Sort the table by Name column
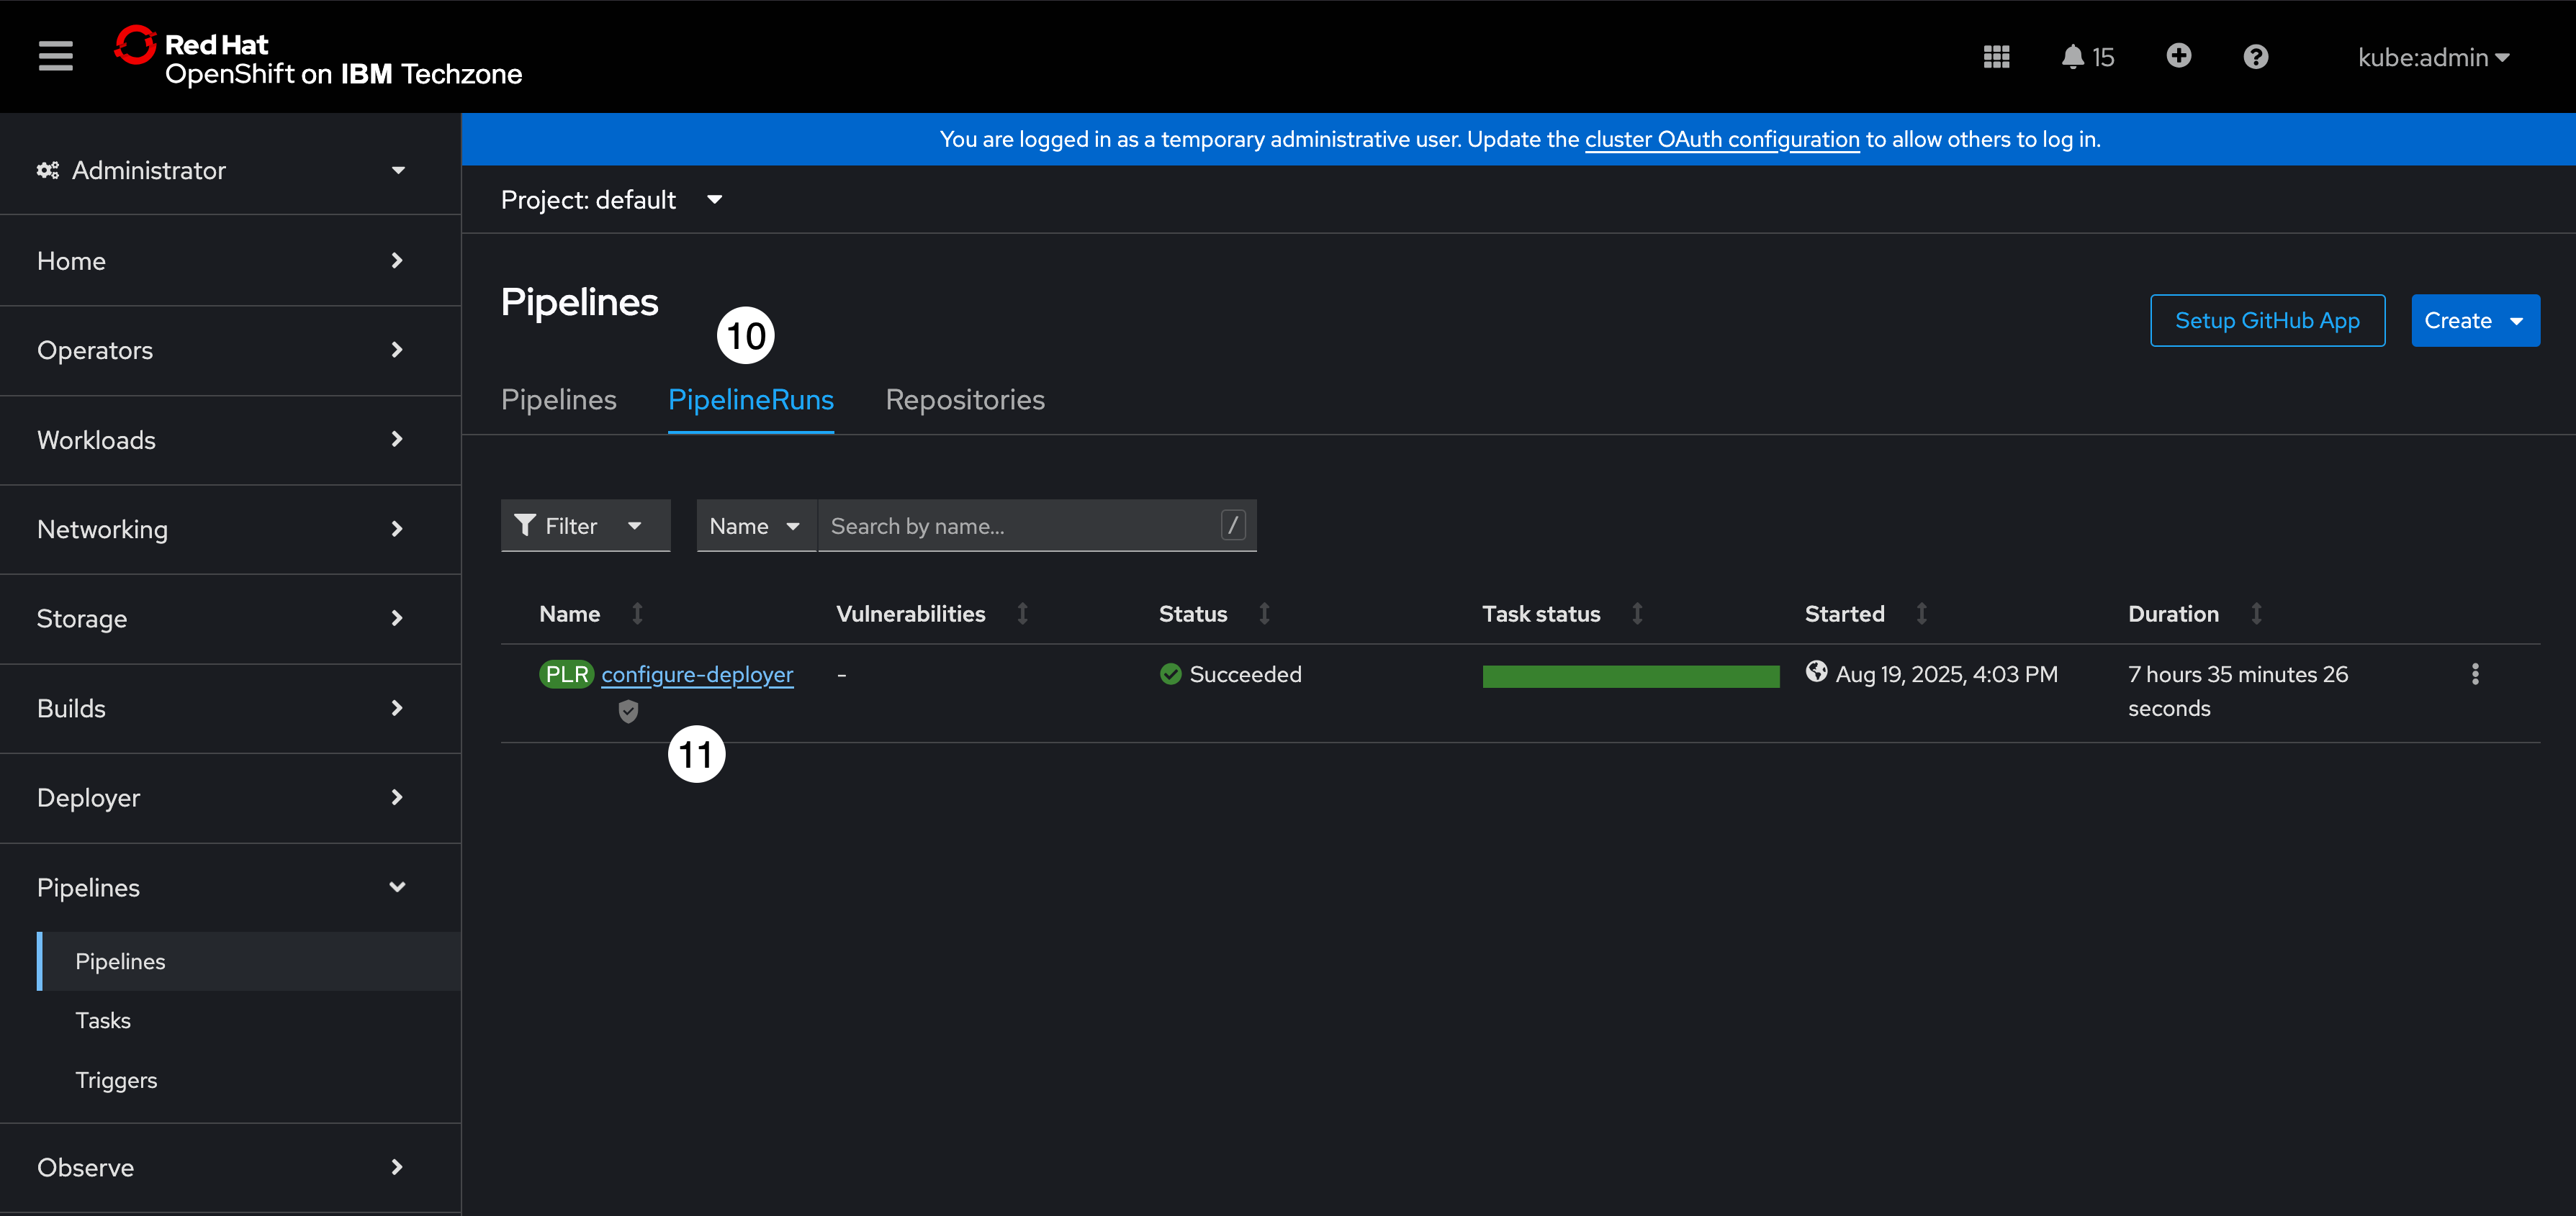 coord(570,614)
